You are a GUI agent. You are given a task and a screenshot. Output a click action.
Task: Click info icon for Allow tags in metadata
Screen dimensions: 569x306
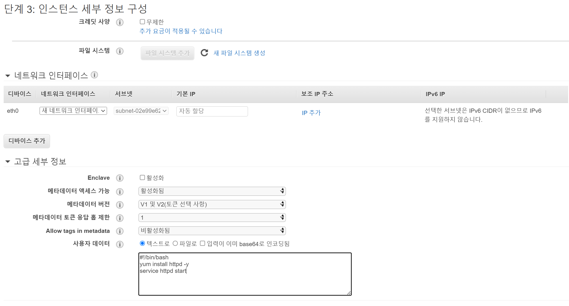120,231
